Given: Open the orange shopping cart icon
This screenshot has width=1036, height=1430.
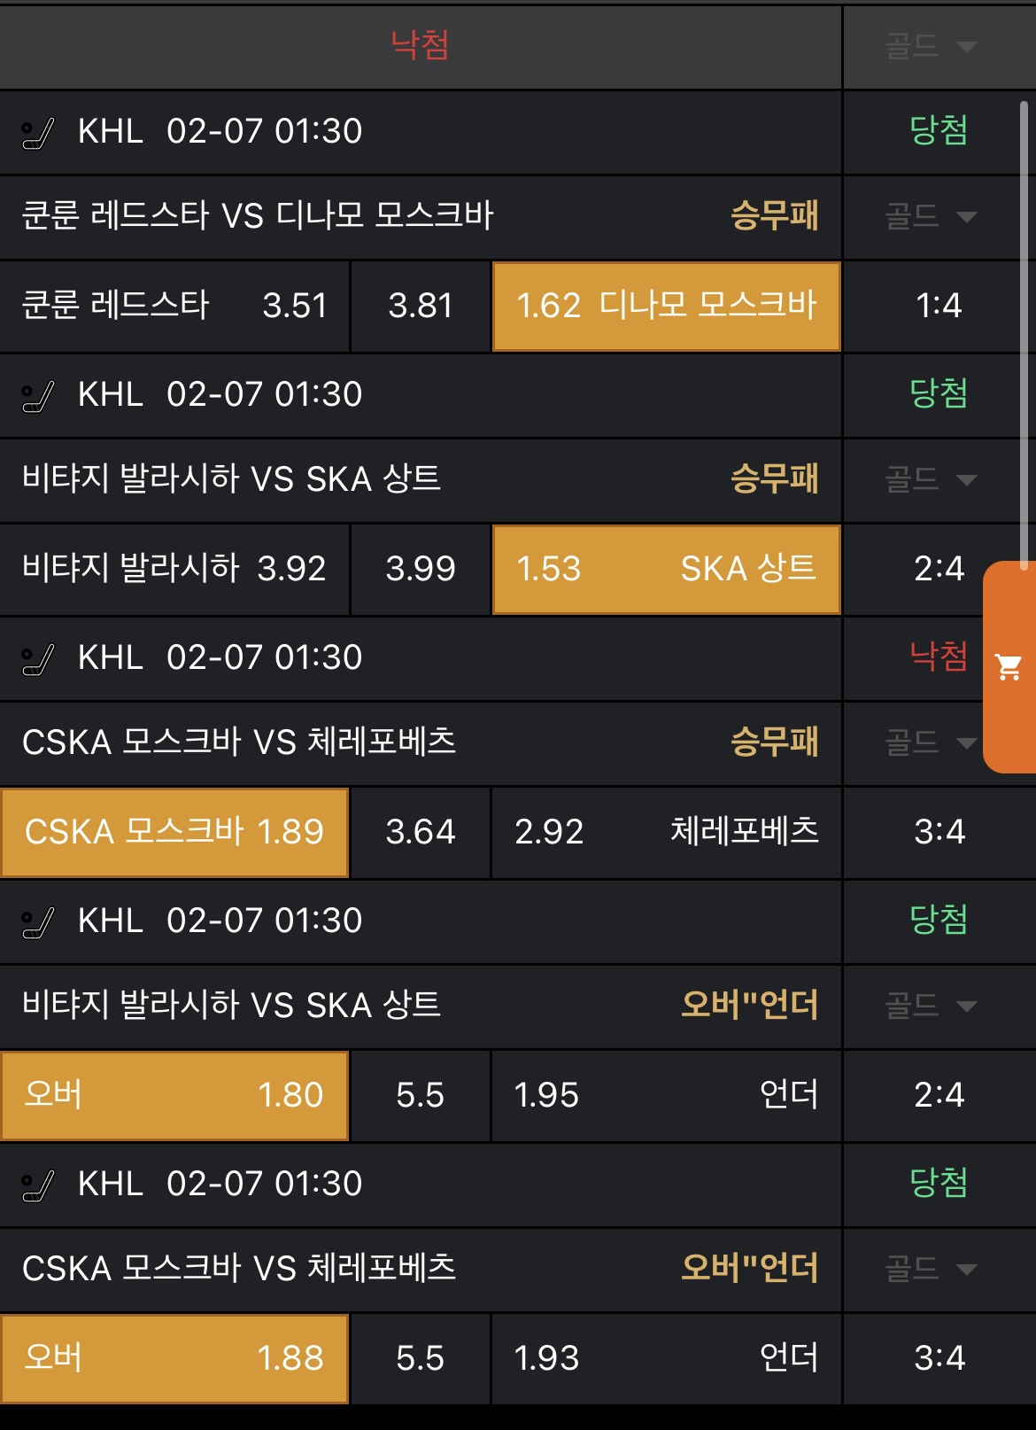Looking at the screenshot, I should (x=1009, y=666).
